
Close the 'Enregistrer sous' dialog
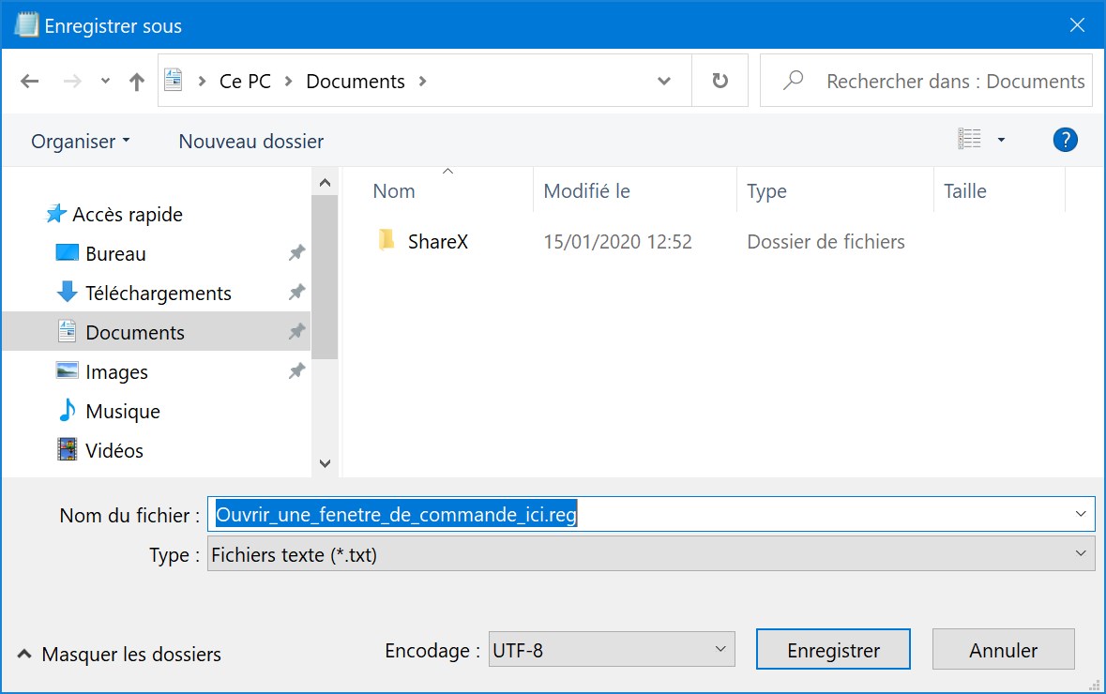pyautogui.click(x=1077, y=25)
